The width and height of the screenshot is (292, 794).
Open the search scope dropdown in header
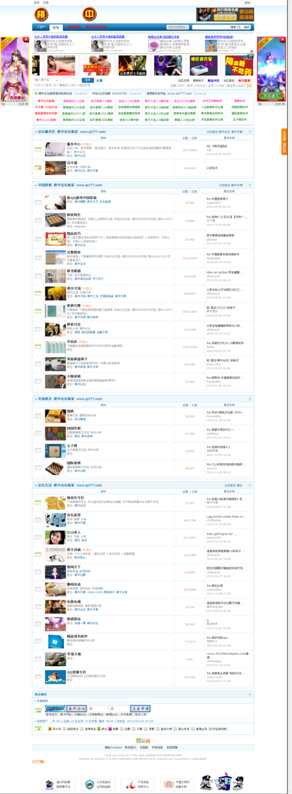point(178,27)
